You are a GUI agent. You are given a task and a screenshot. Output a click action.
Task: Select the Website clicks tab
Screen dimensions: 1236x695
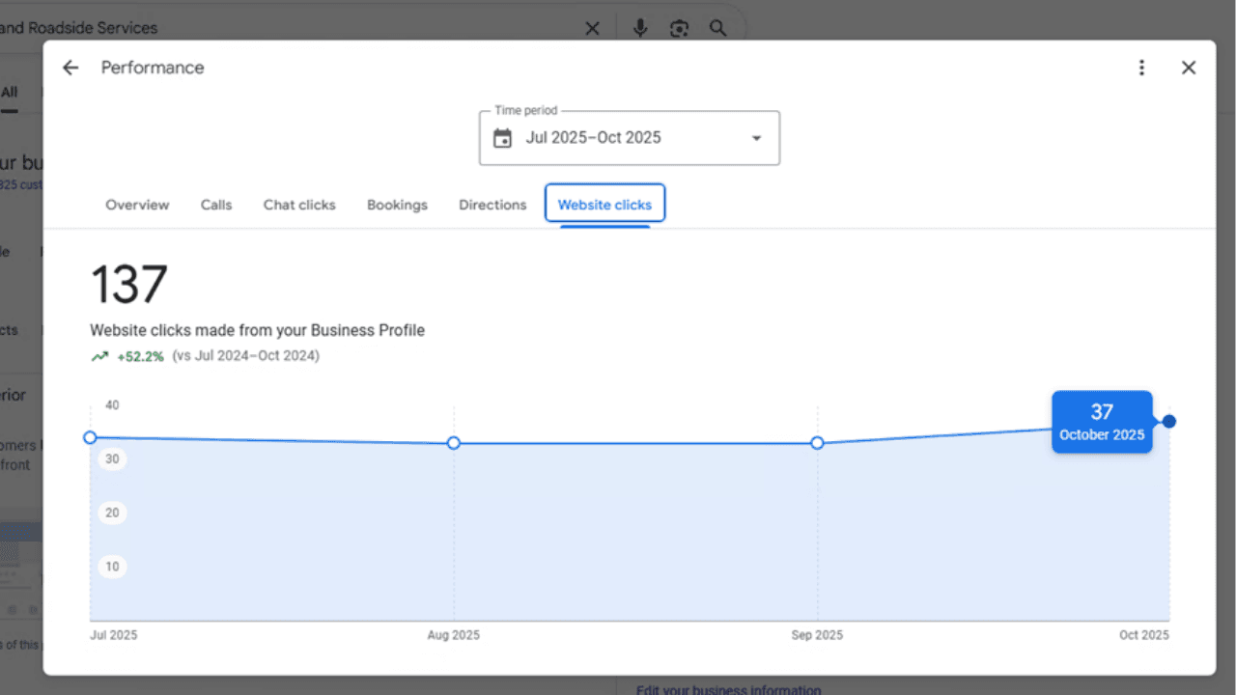[x=604, y=205]
